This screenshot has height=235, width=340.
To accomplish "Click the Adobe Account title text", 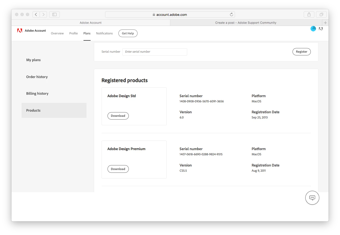I will click(35, 31).
